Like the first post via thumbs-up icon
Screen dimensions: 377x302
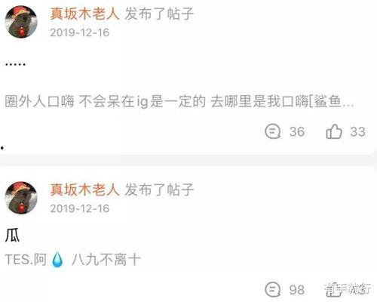(334, 131)
